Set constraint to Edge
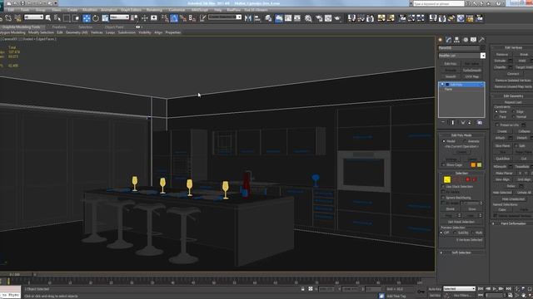 514,111
